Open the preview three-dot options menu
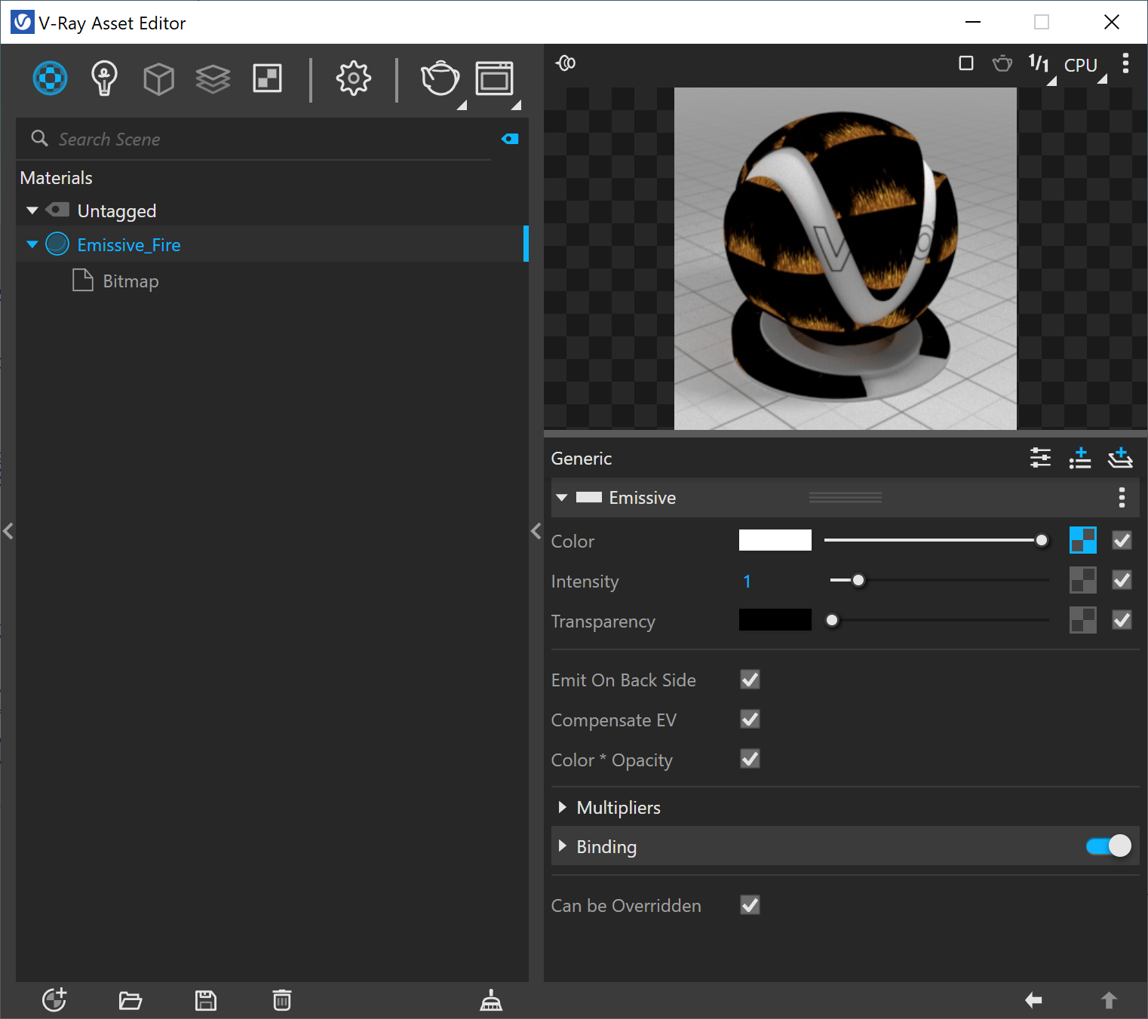The image size is (1148, 1019). point(1125,63)
